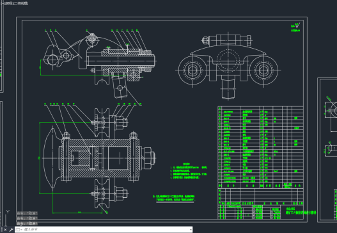Select the green technical requirements text block
The image size is (337, 233).
[189, 171]
